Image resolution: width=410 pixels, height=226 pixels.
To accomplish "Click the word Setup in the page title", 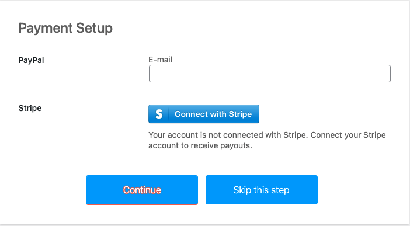I will point(95,28).
